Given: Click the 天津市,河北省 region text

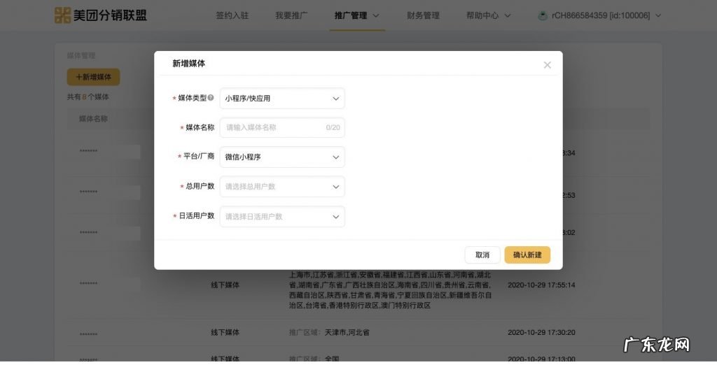Looking at the screenshot, I should pyautogui.click(x=347, y=333).
